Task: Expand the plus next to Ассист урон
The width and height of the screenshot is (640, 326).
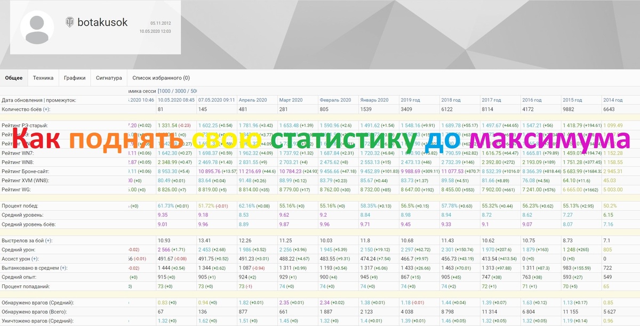Action: (34, 259)
